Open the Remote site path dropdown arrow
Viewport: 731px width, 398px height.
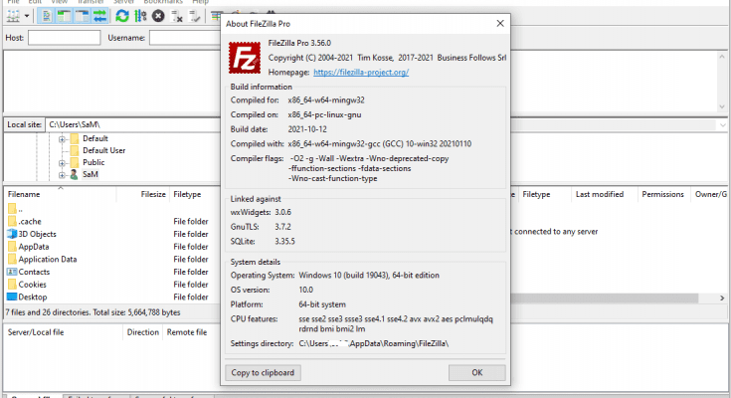pyautogui.click(x=722, y=125)
